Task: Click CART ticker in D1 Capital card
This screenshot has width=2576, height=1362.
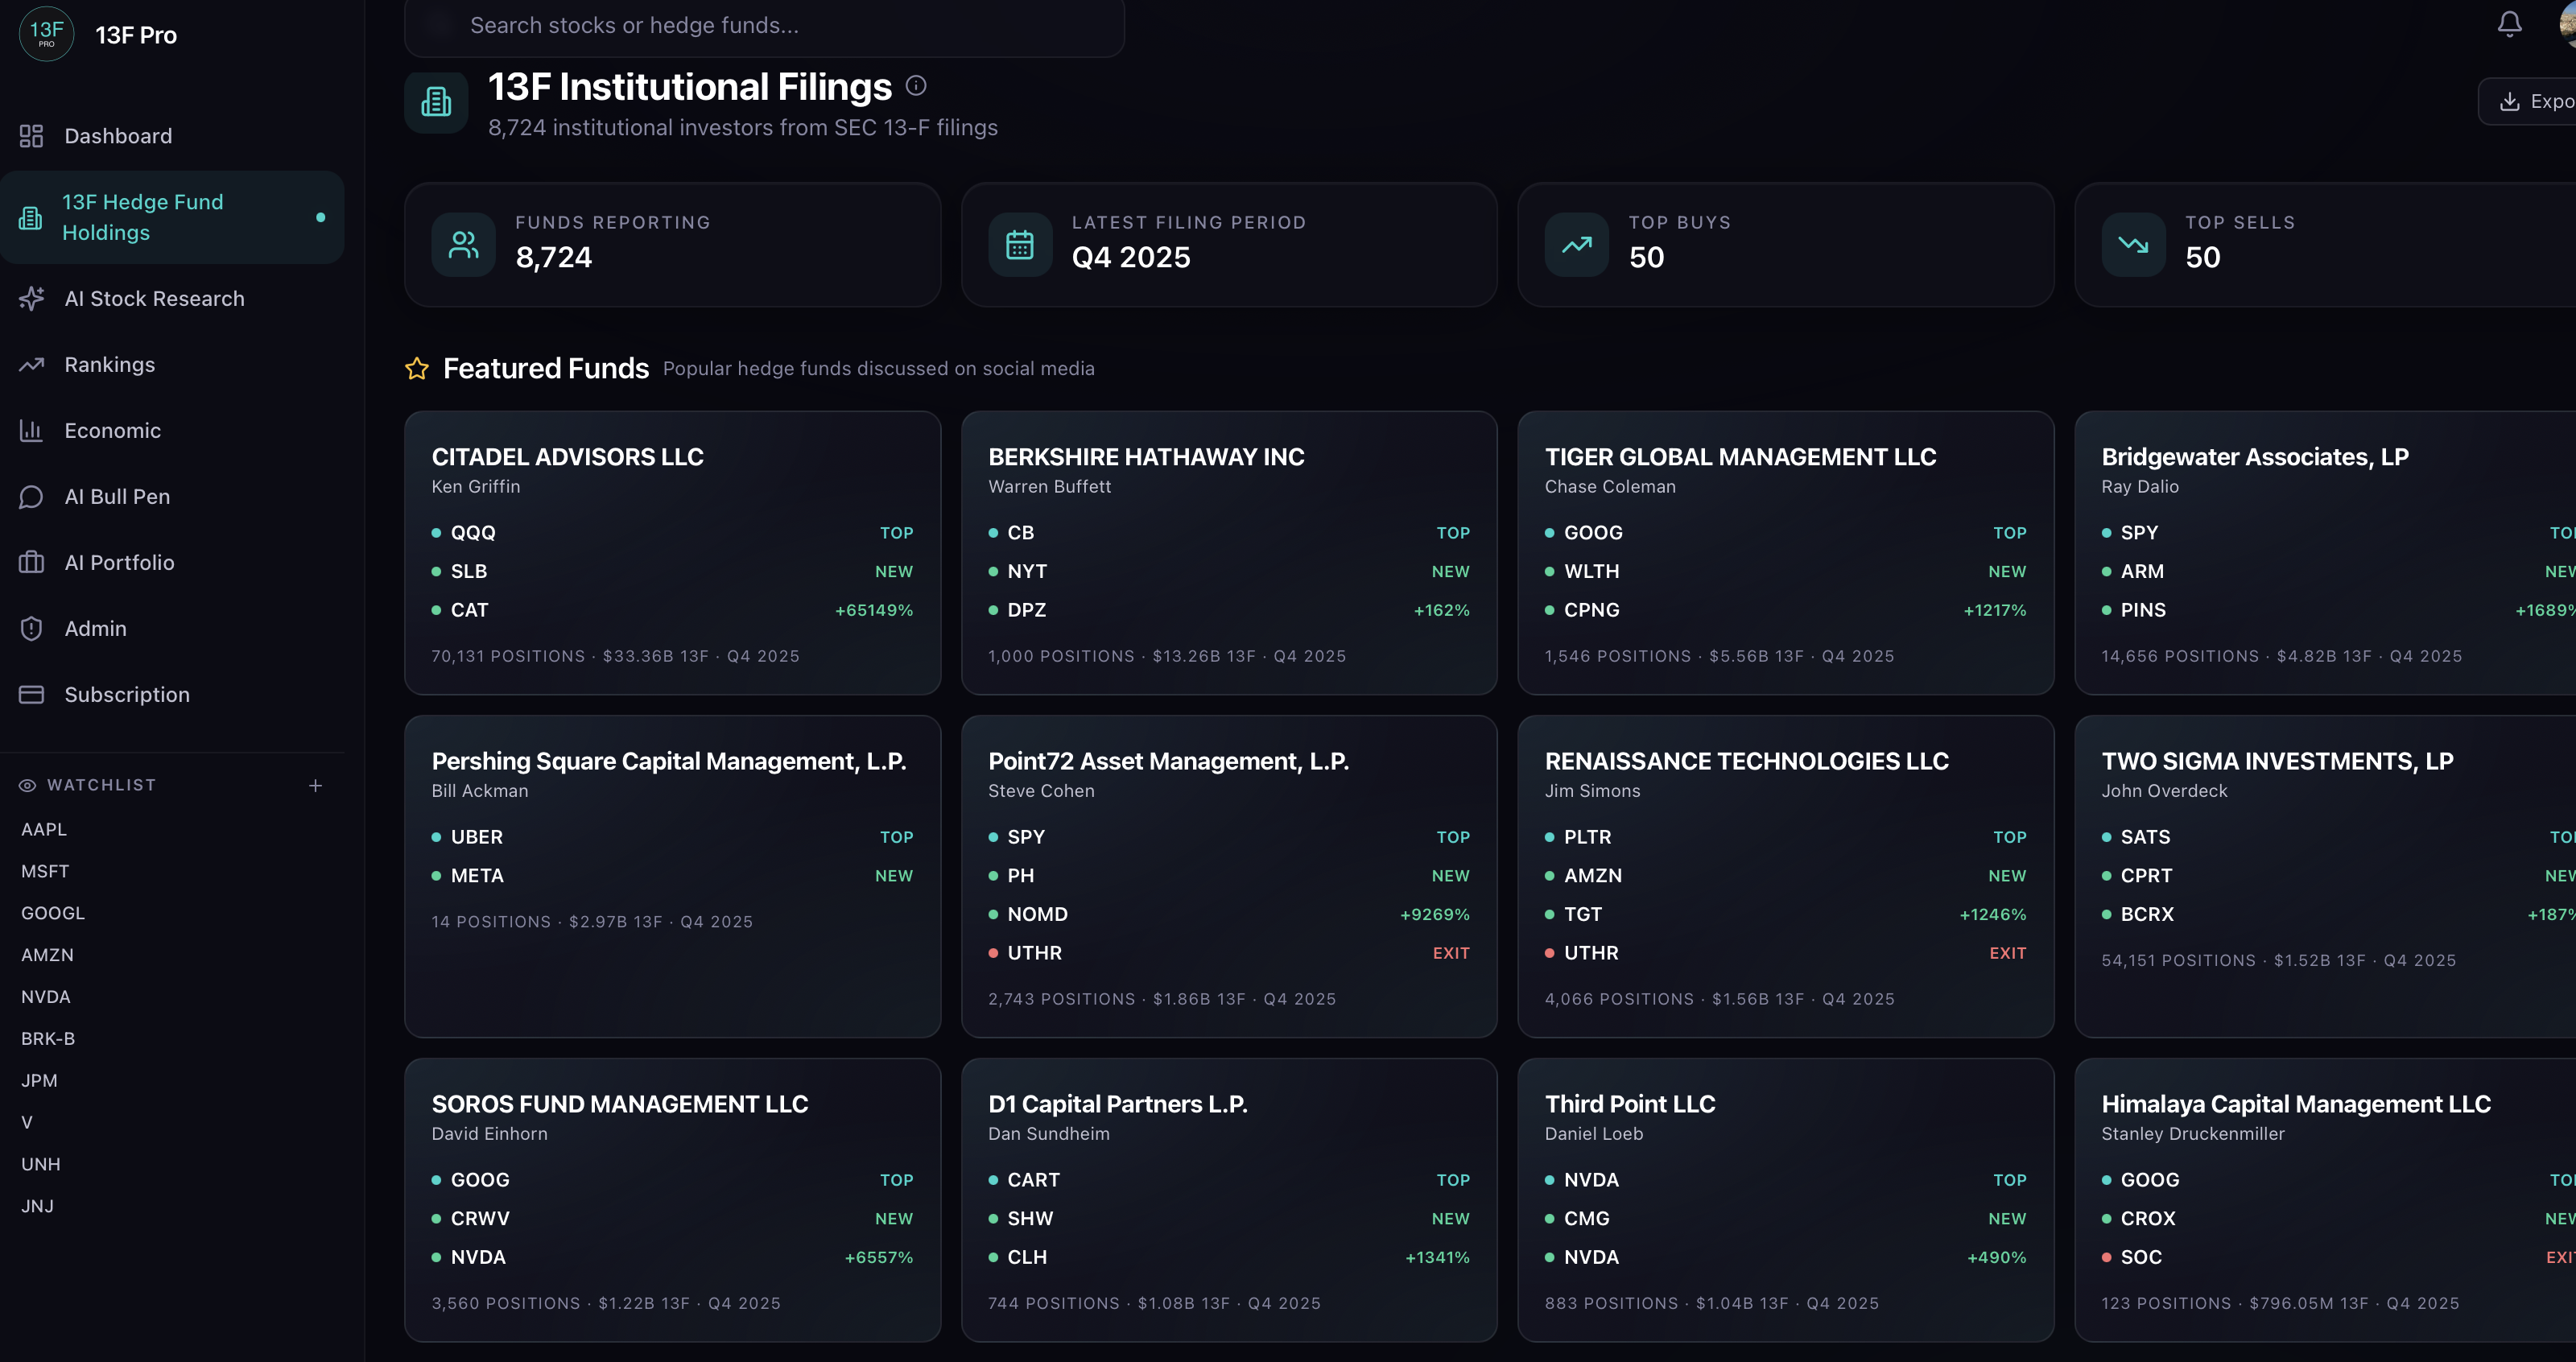Action: [1034, 1180]
